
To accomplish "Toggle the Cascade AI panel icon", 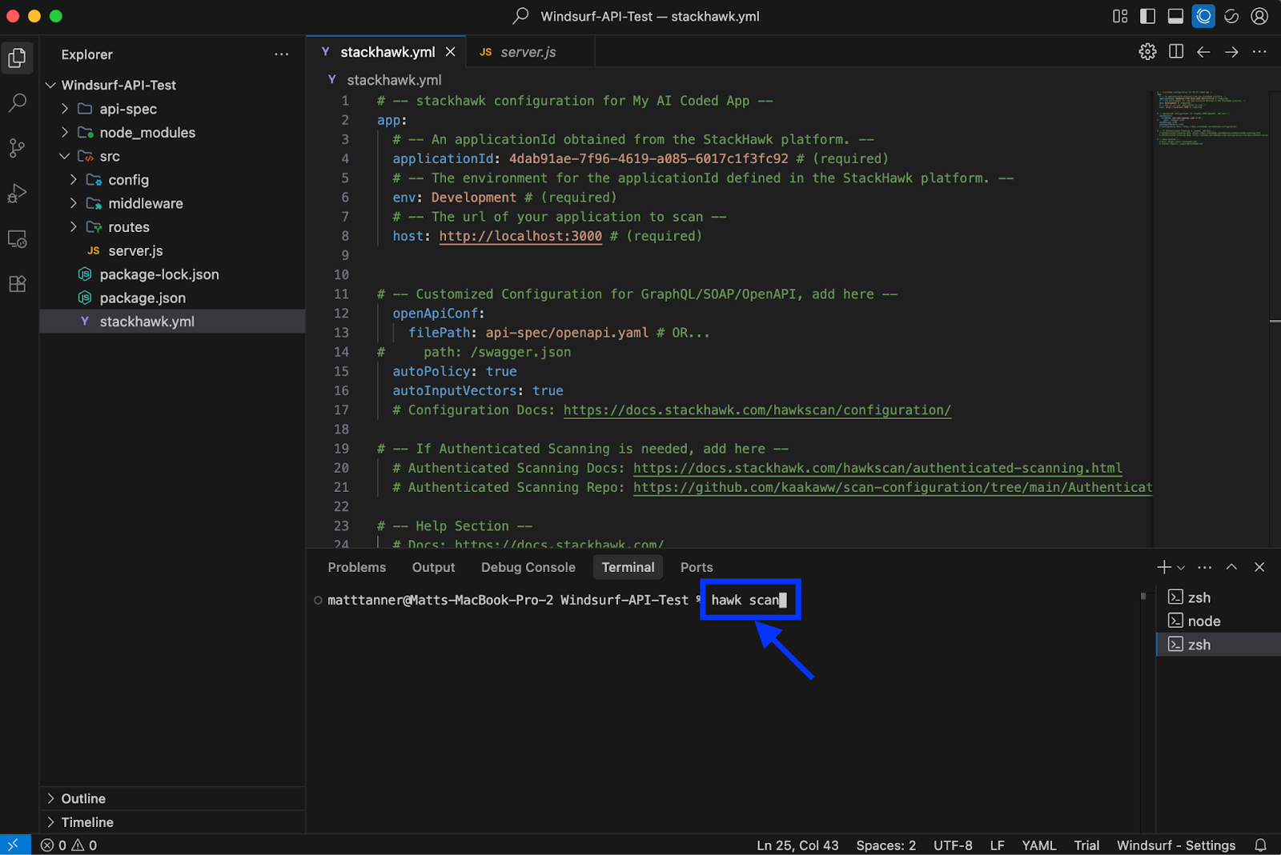I will pos(1203,16).
